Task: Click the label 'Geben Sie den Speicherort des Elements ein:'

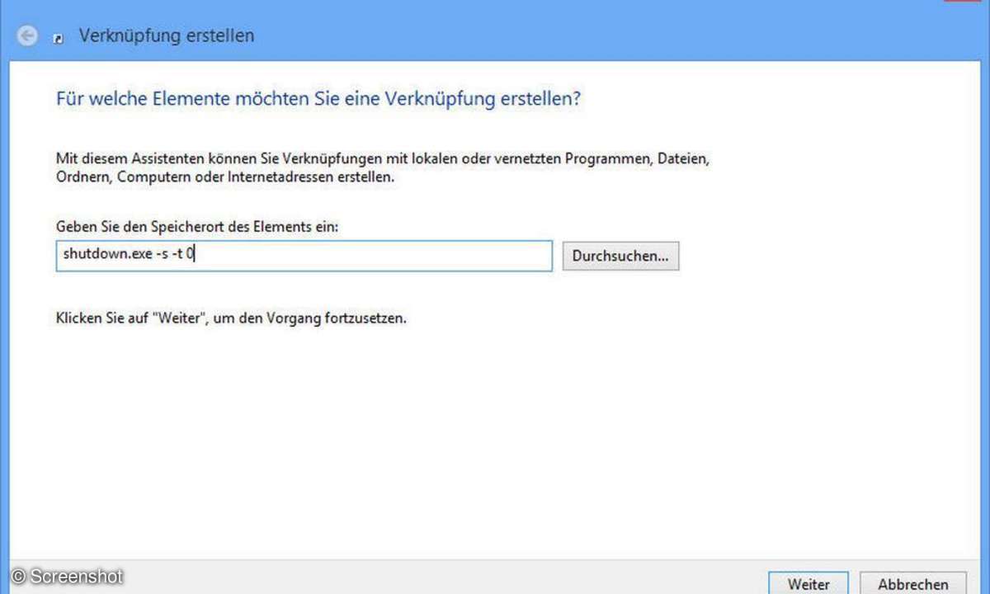Action: tap(196, 225)
